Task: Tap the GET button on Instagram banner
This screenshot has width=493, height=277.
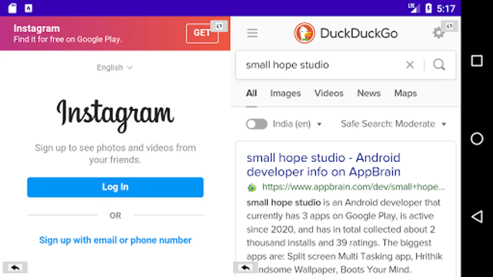Action: click(x=202, y=33)
